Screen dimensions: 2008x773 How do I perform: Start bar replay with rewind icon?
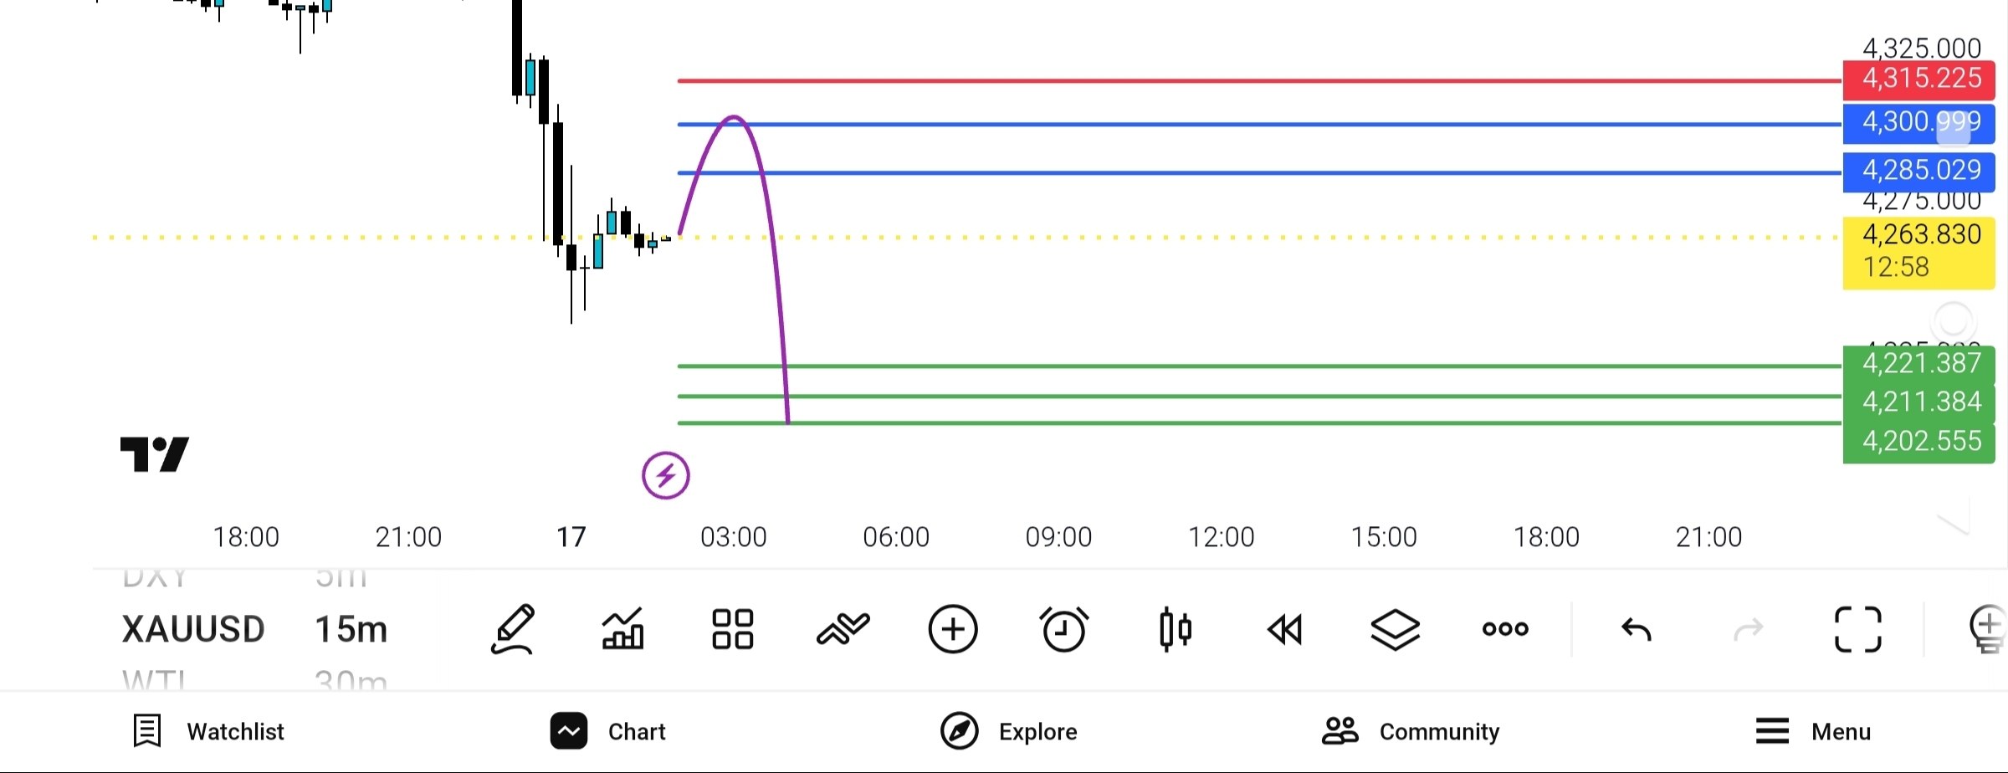(1284, 628)
